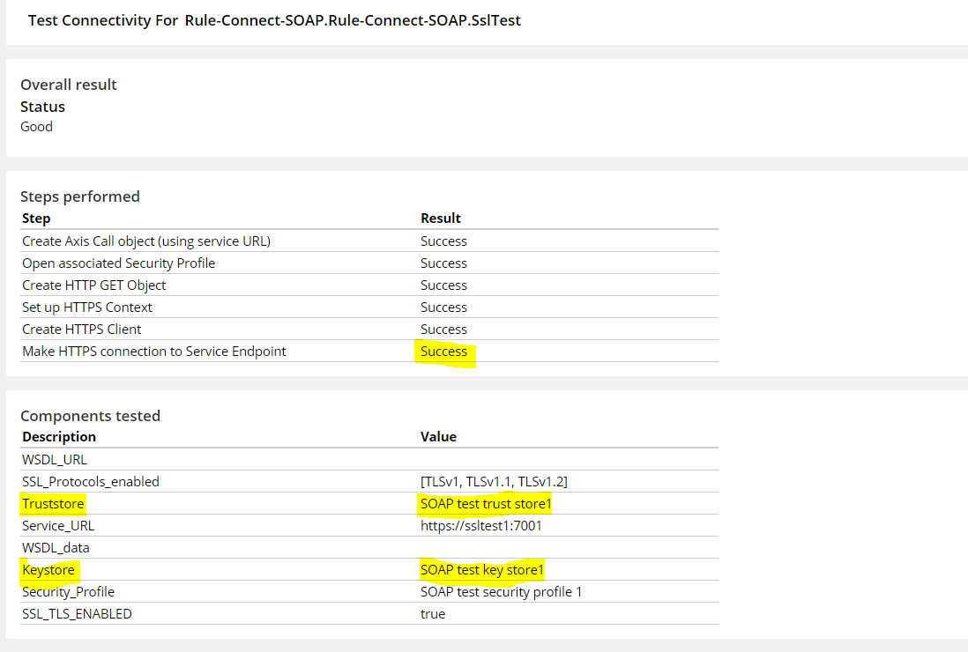The height and width of the screenshot is (652, 968).
Task: Click the 'SOAP test security profile 1' value
Action: coord(502,592)
